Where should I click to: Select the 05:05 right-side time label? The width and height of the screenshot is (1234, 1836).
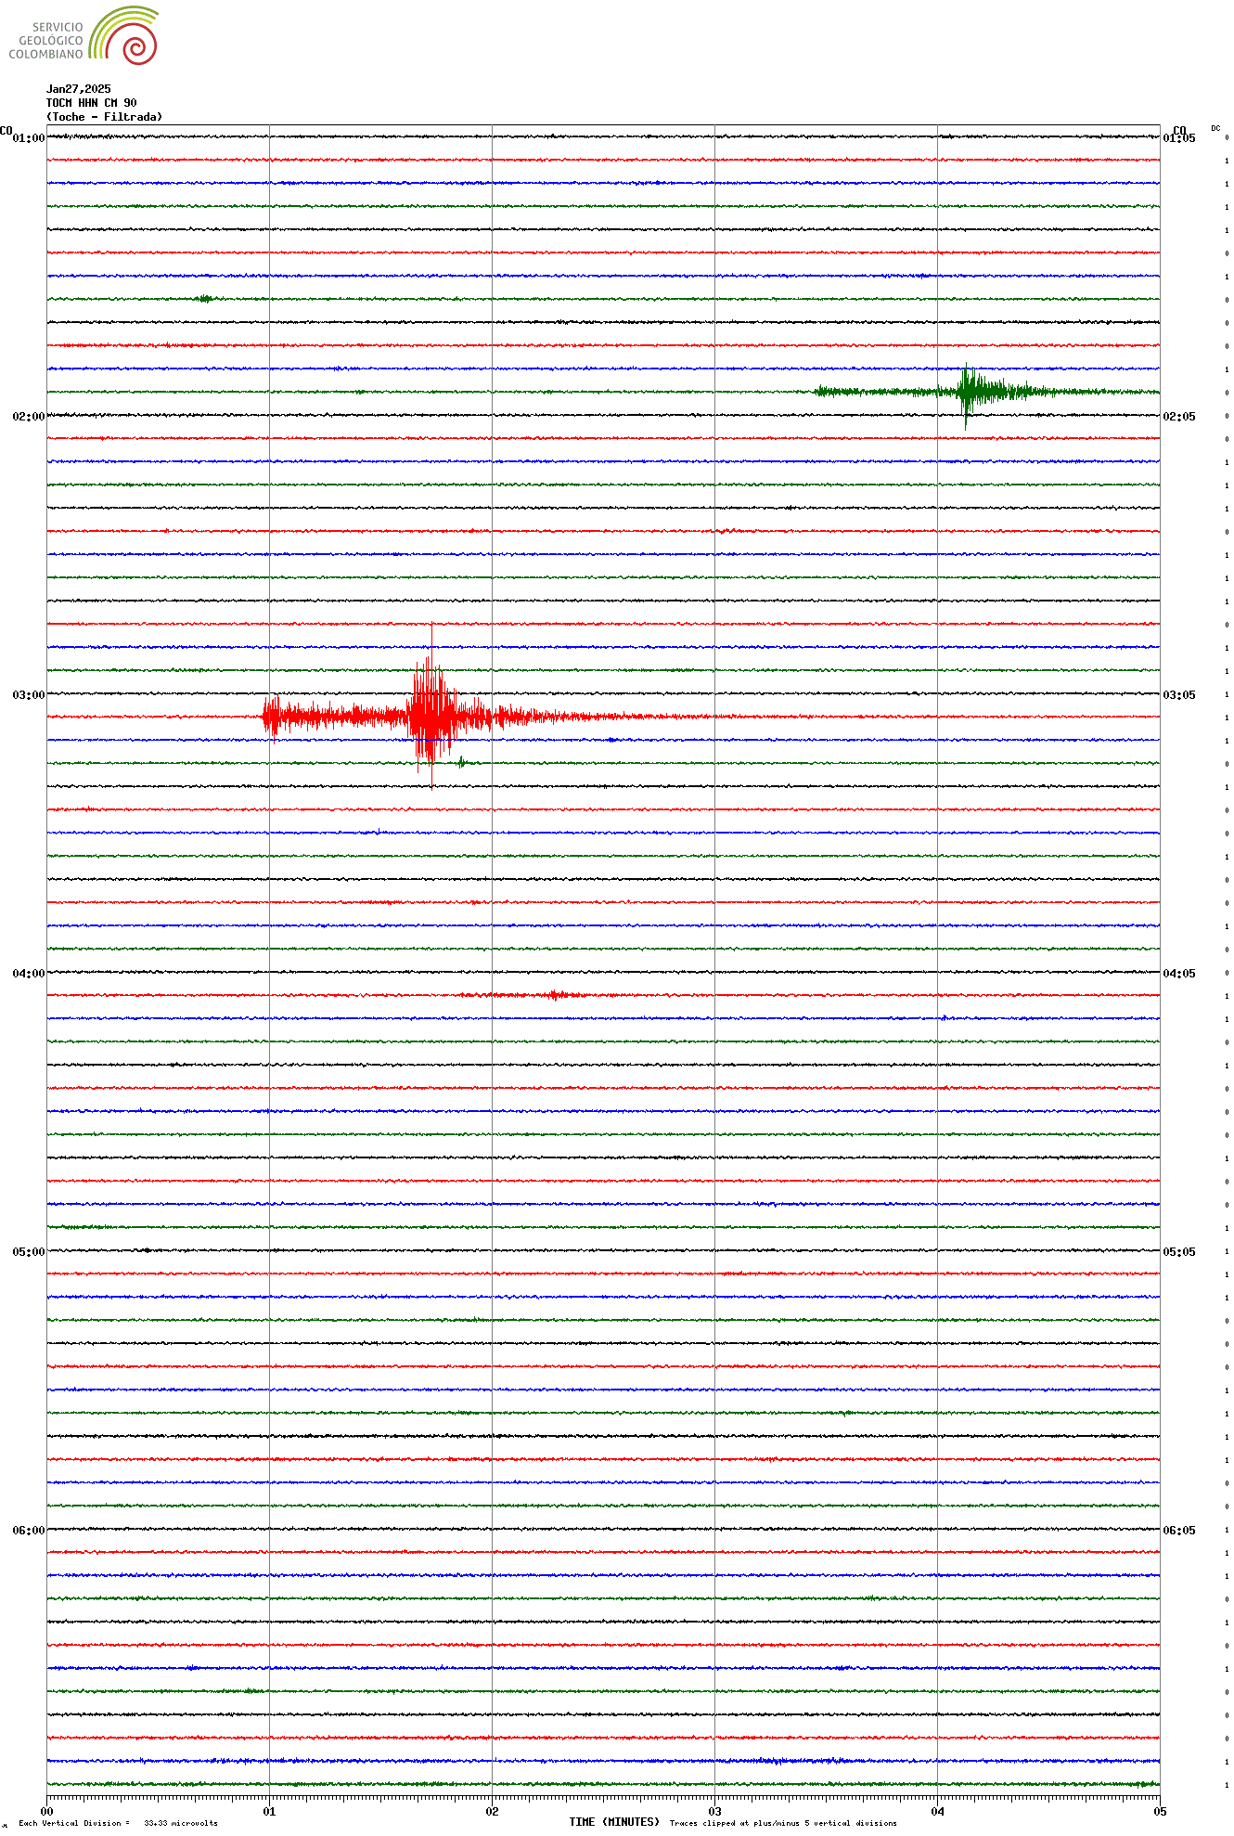pyautogui.click(x=1179, y=1252)
